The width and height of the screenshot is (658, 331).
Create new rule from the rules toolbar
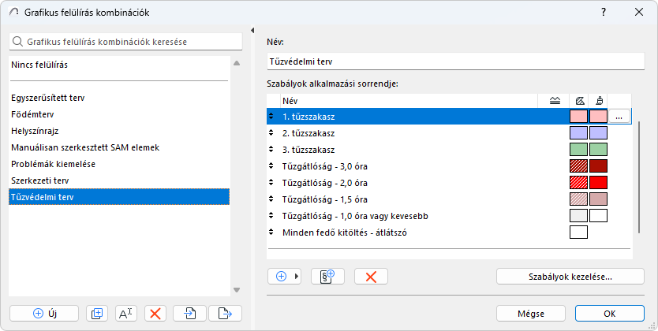(x=327, y=276)
